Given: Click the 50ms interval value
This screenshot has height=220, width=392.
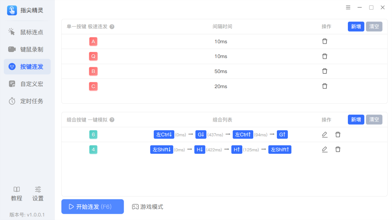Looking at the screenshot, I should point(221,71).
